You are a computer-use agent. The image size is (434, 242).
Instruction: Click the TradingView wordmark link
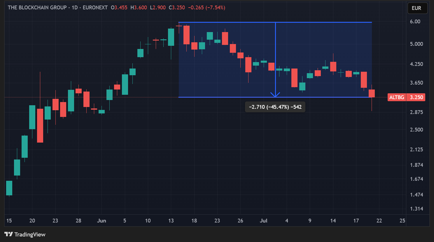(30, 234)
